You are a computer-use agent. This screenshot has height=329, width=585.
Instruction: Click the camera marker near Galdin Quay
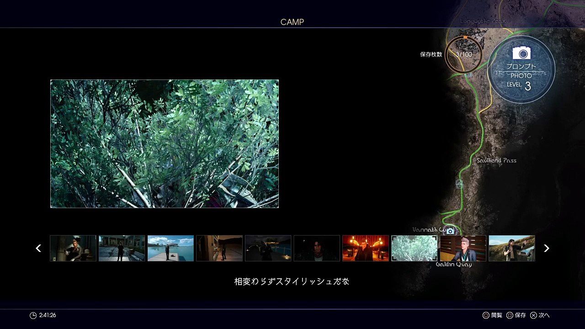coord(450,231)
